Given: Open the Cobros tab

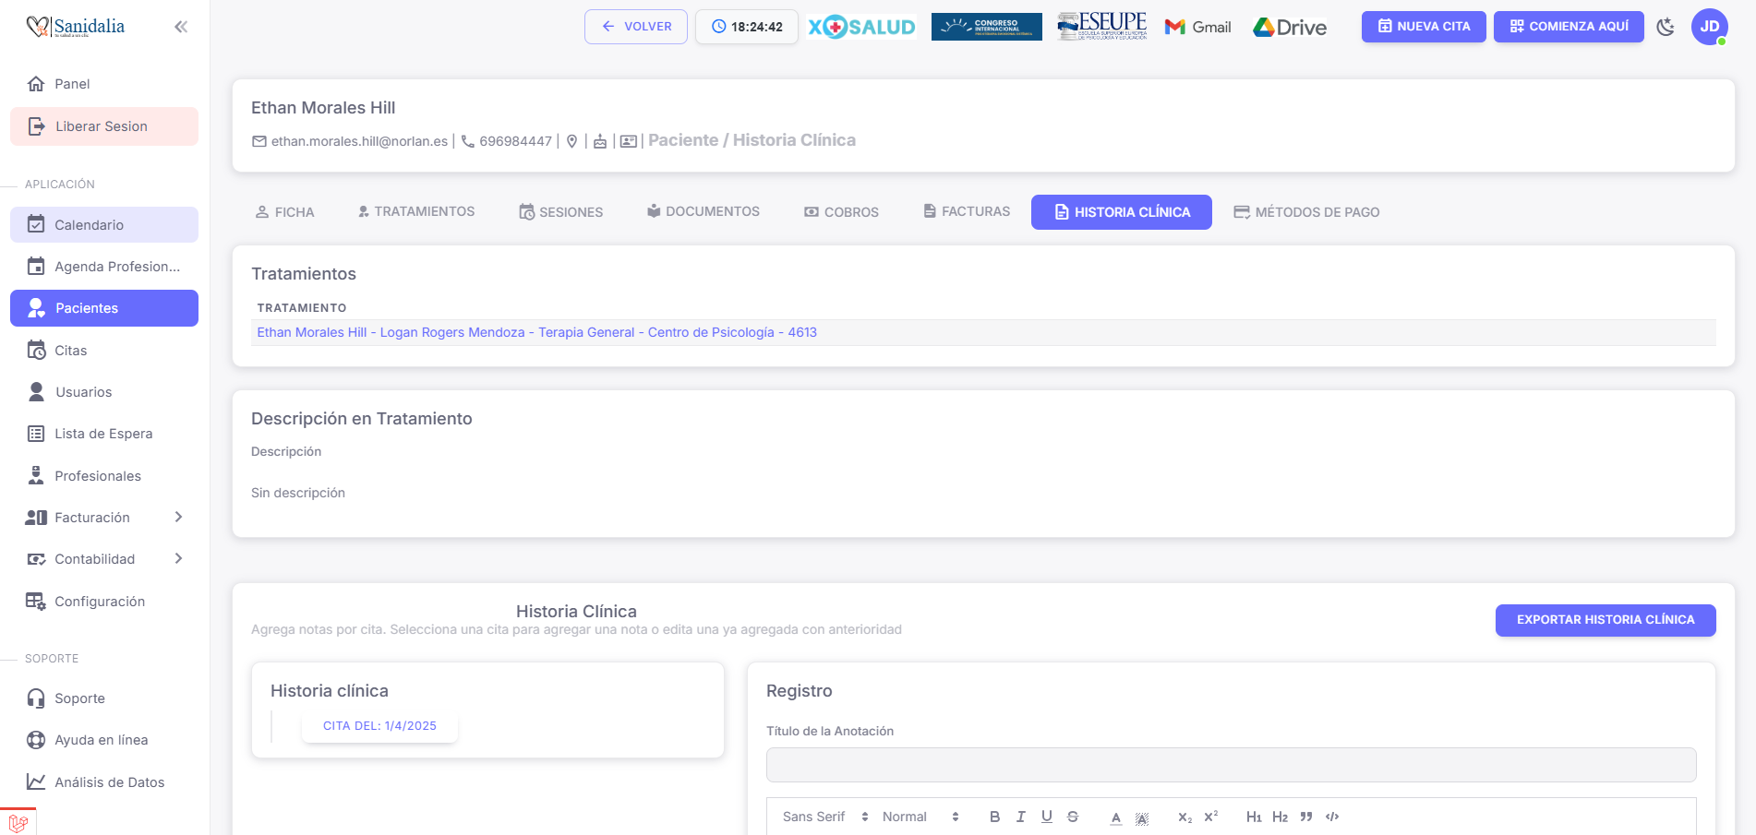Looking at the screenshot, I should 841,212.
